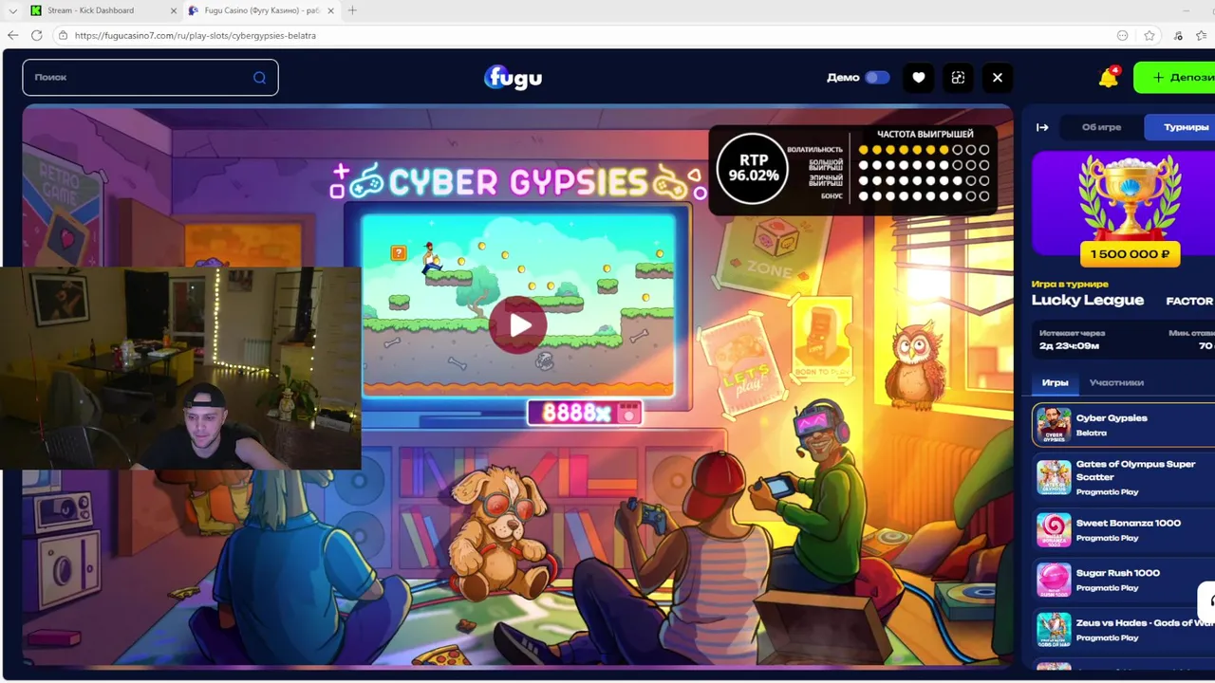The image size is (1215, 683).
Task: Play the Cyber Gypsies game preview
Action: click(518, 325)
